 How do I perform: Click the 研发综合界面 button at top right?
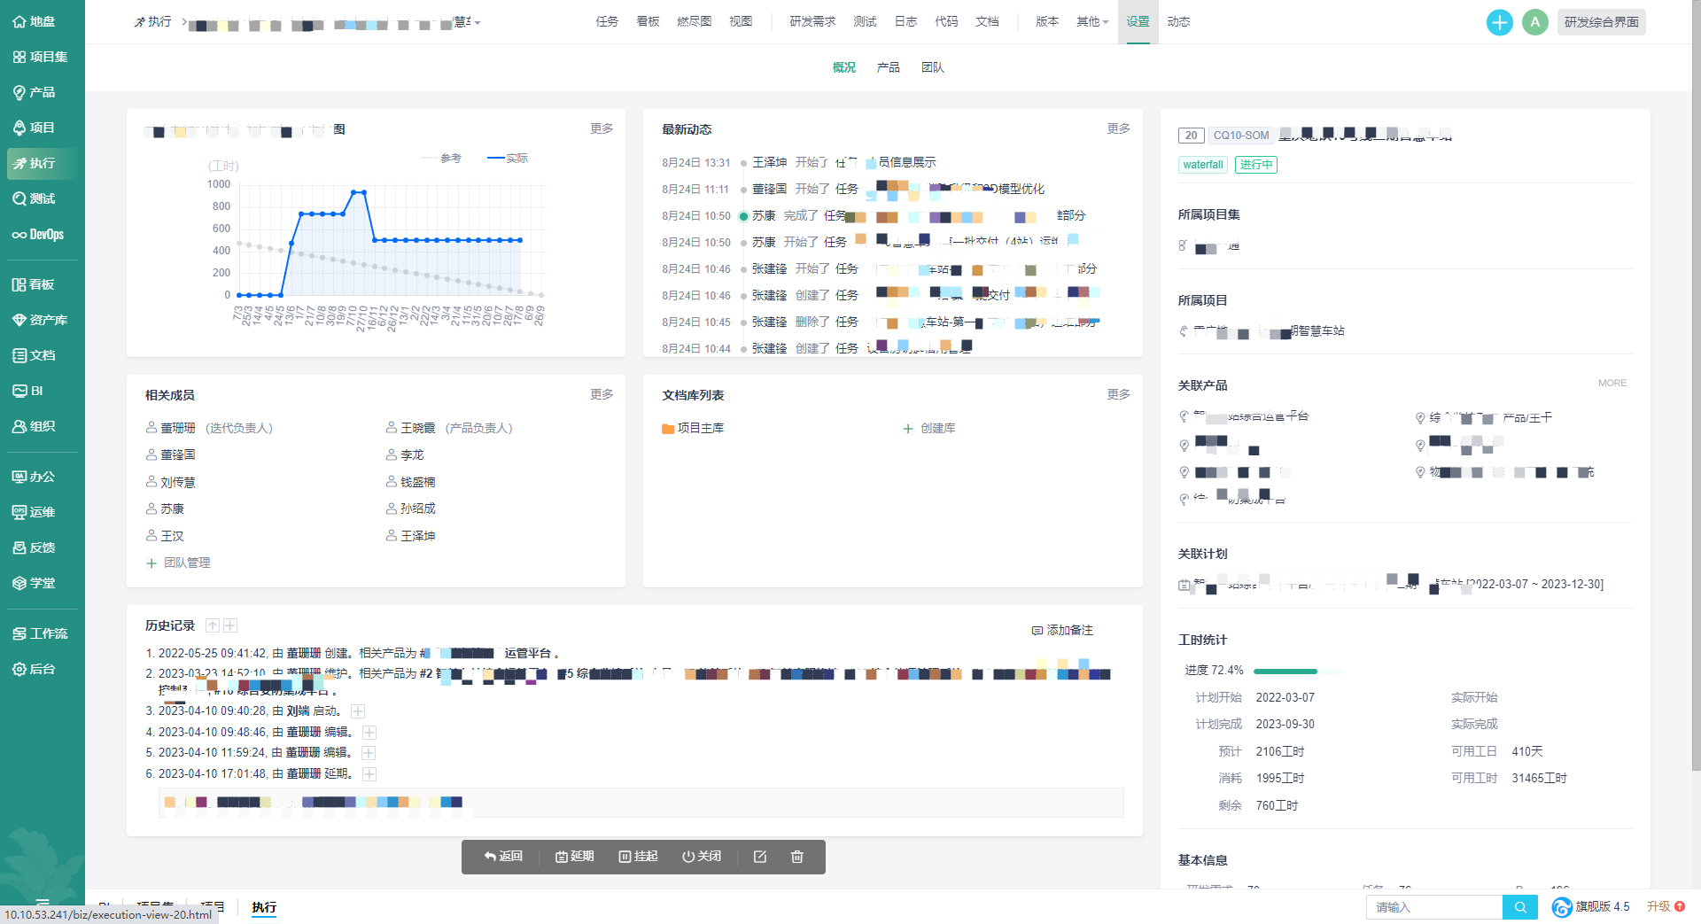(x=1601, y=22)
